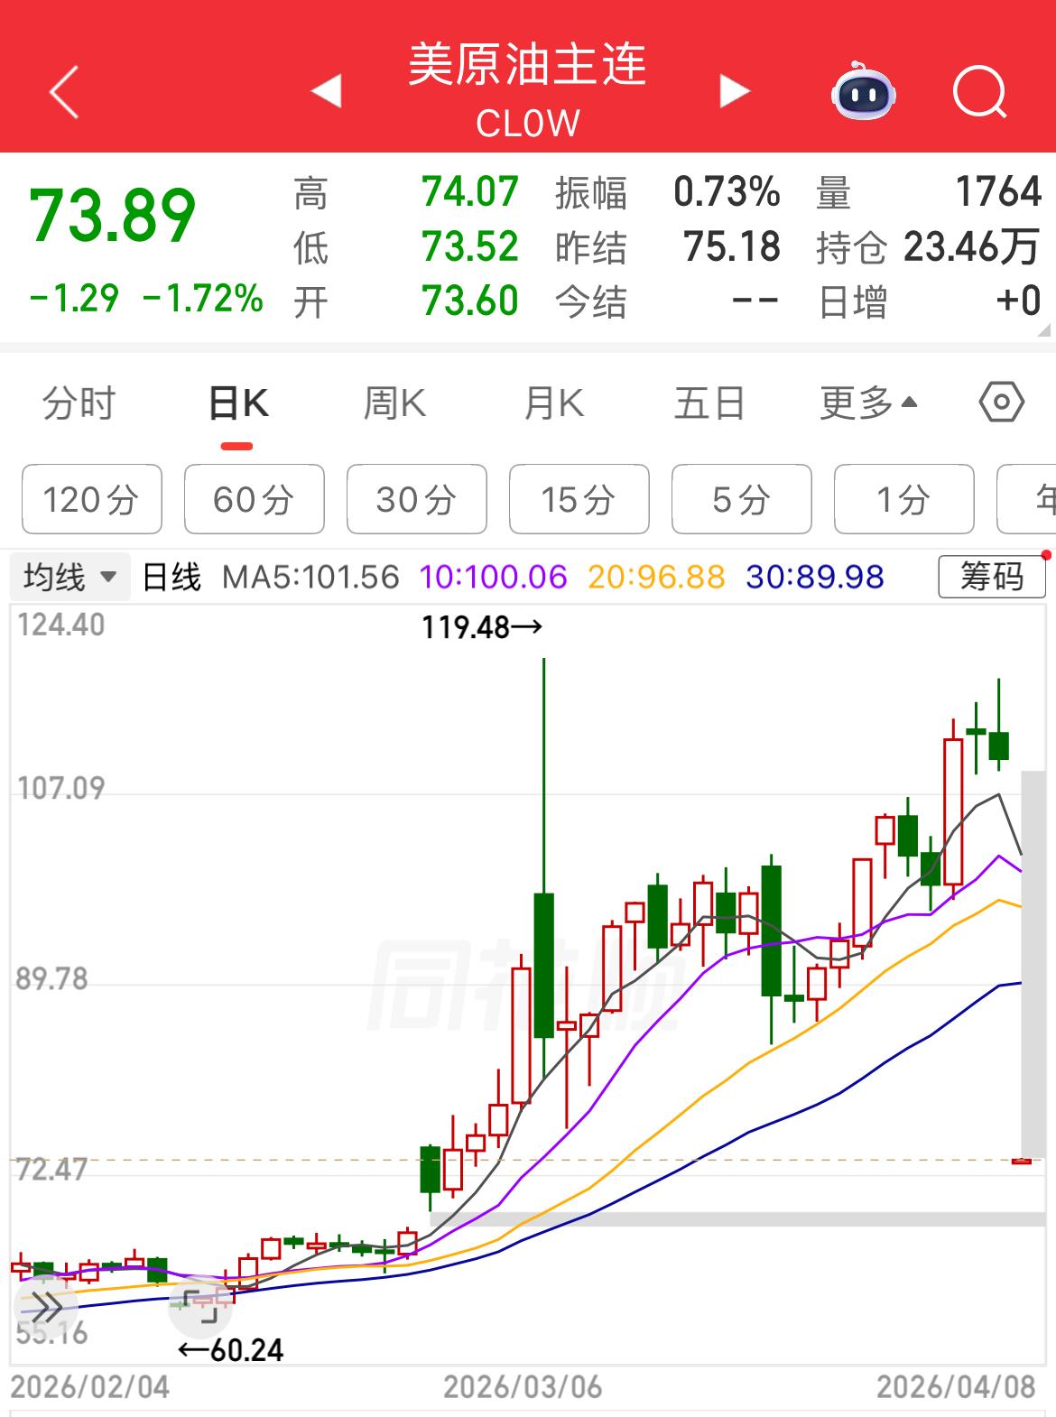The image size is (1056, 1417).
Task: Choose the 15分 period button
Action: click(579, 499)
